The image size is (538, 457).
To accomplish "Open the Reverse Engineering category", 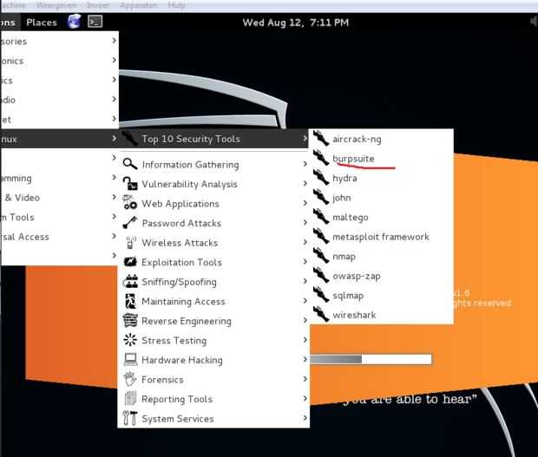I will [213, 321].
